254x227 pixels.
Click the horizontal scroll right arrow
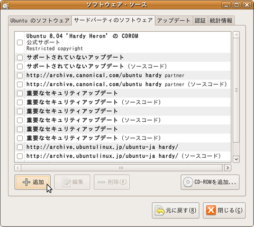(228, 168)
